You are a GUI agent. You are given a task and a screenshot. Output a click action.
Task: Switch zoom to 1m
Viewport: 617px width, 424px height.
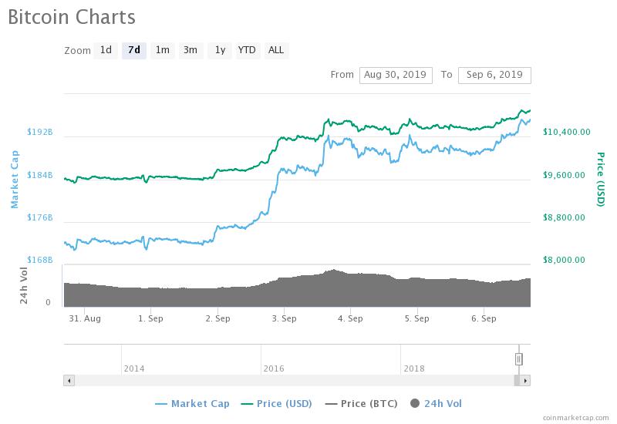[x=163, y=50]
